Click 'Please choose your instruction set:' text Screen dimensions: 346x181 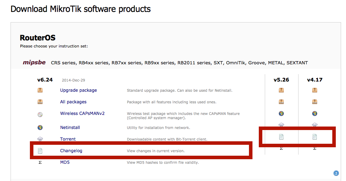click(x=54, y=46)
